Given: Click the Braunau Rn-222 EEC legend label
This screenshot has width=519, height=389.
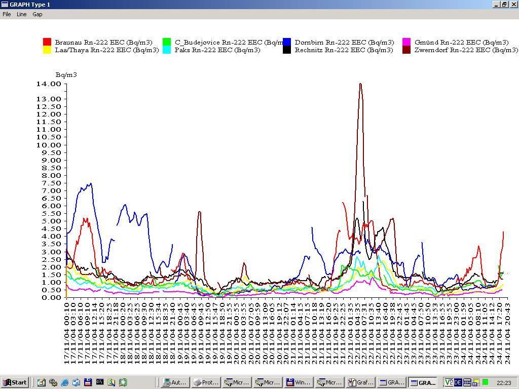Looking at the screenshot, I should [103, 43].
